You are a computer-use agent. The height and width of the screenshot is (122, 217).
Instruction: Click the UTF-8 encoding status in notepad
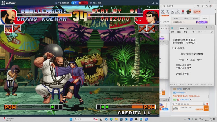tap(210, 85)
